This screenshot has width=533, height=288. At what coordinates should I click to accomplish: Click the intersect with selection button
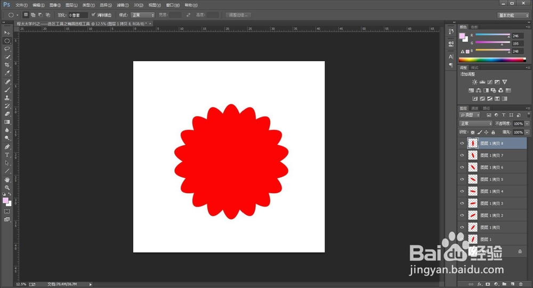(x=48, y=15)
